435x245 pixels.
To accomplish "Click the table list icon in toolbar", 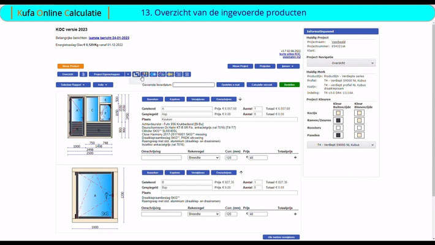I will 179,74.
